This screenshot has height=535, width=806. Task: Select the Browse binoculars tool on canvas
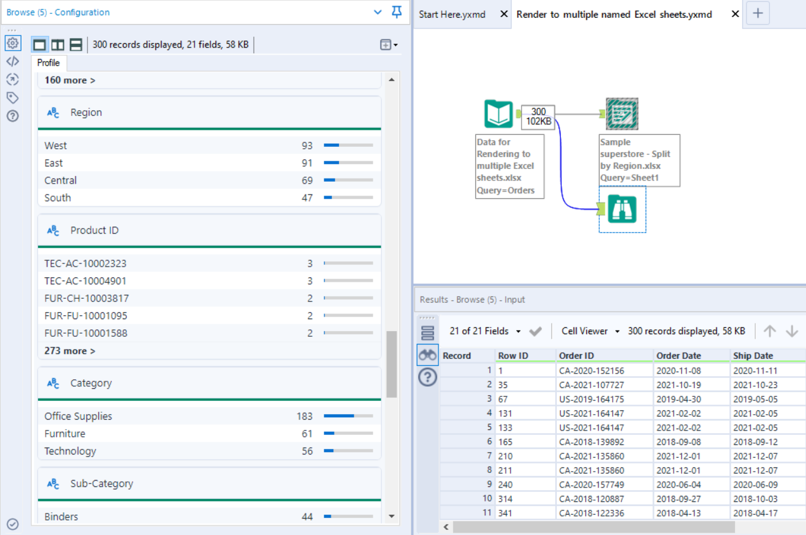click(x=622, y=209)
